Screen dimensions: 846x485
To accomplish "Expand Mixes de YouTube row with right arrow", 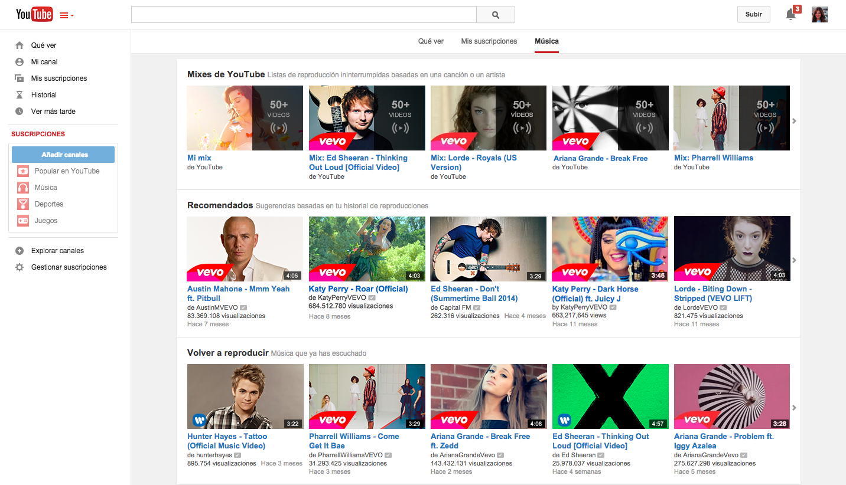I will tap(795, 121).
